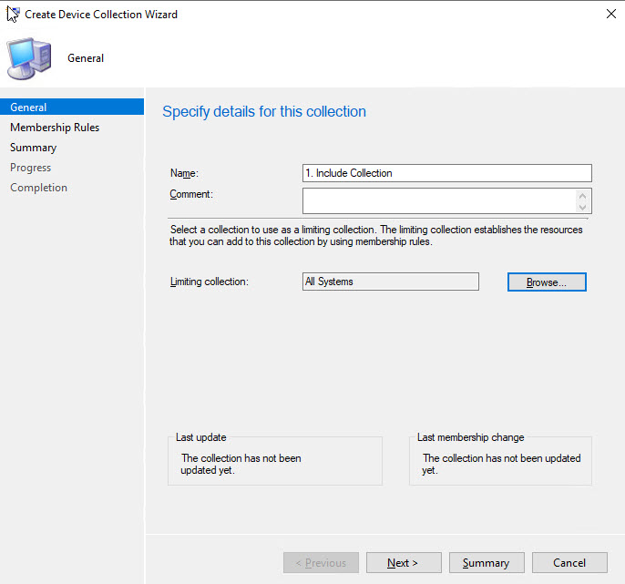Select the Completion step in the sidebar
Screen dimensions: 625x584
[x=38, y=188]
